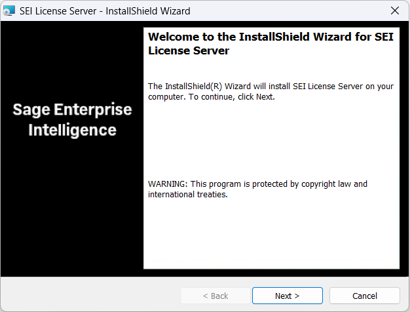Click the empty gray footer left of Back
The width and height of the screenshot is (410, 312).
pyautogui.click(x=92, y=296)
